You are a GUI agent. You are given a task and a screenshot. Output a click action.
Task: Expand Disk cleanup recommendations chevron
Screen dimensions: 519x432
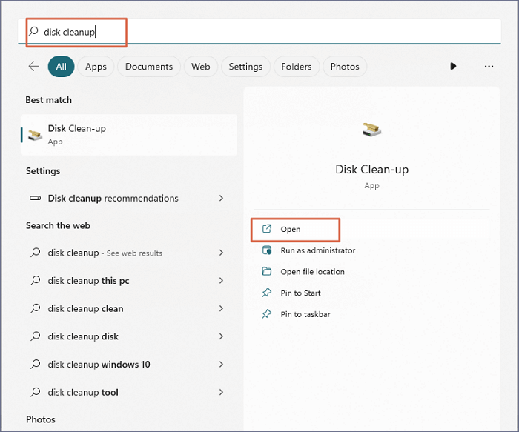pos(221,199)
